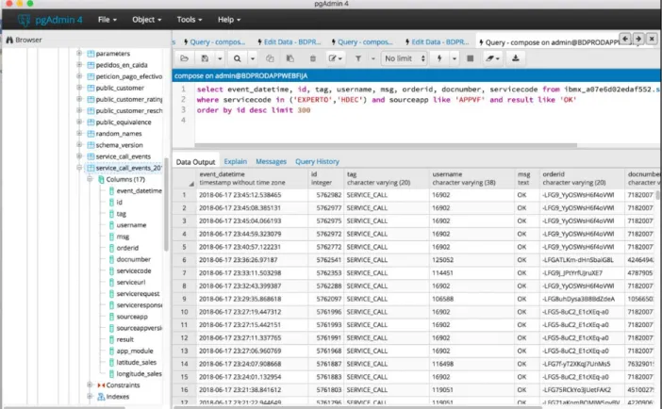The width and height of the screenshot is (662, 409).
Task: Select the latitude_sales column in tree
Action: click(137, 362)
